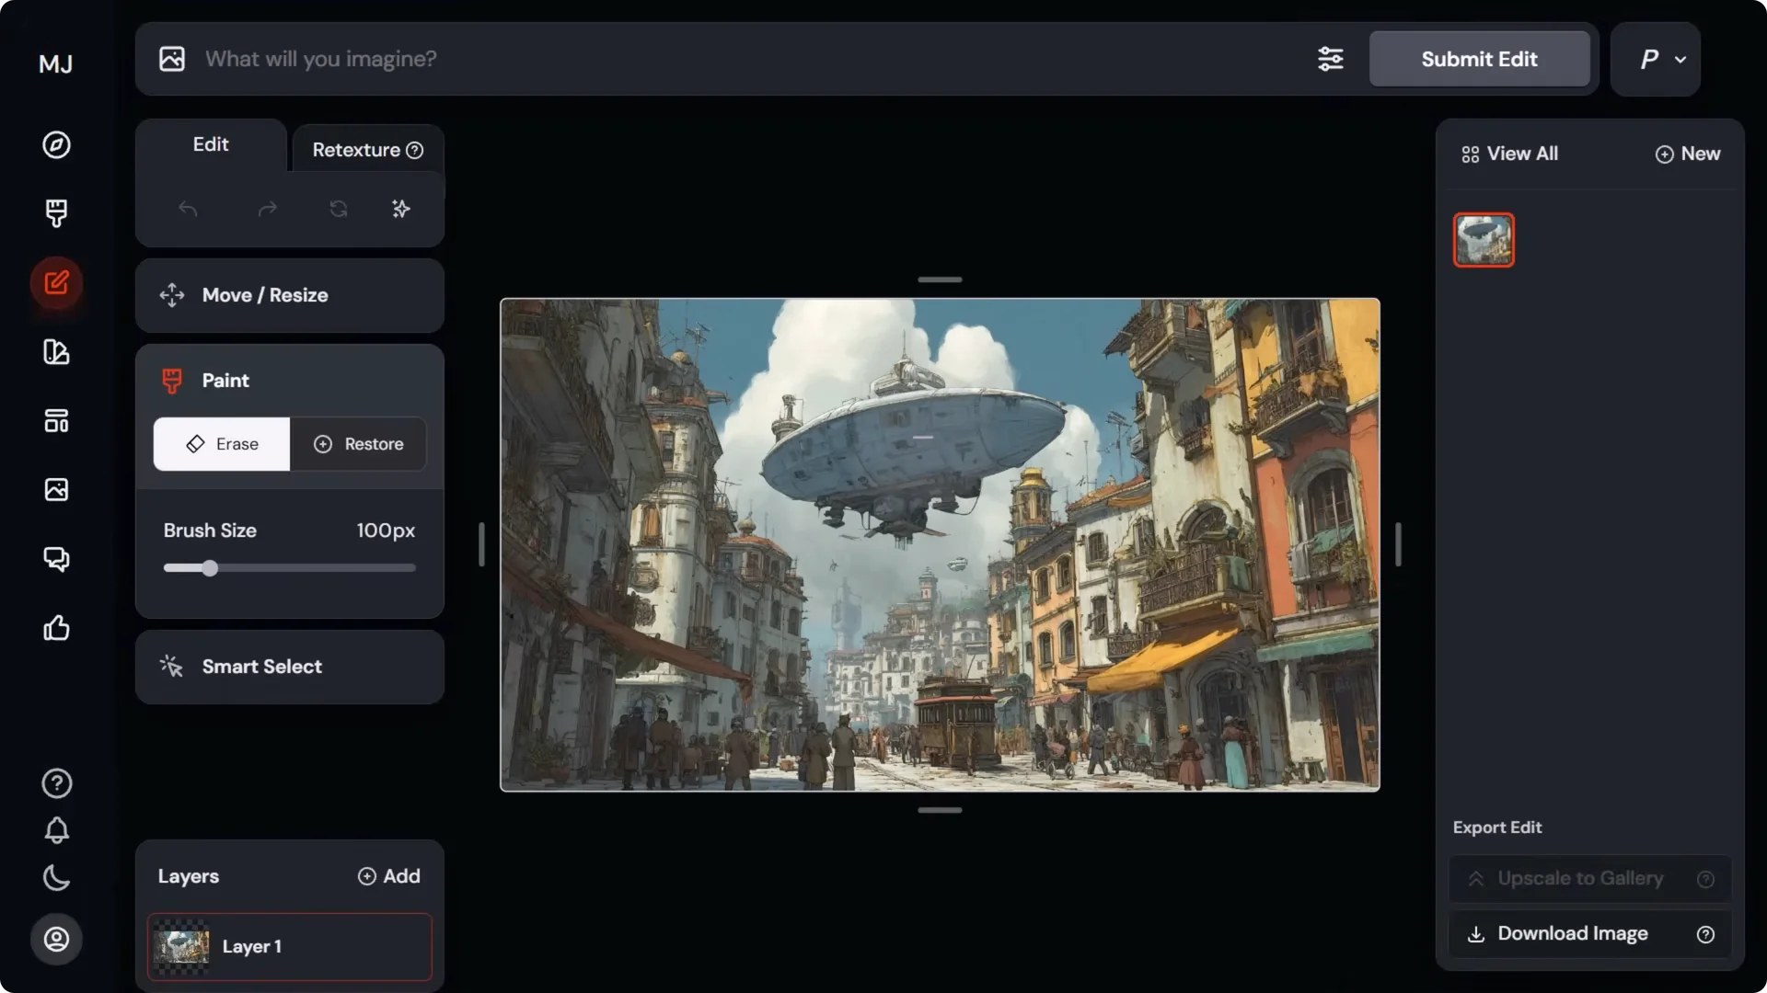The height and width of the screenshot is (993, 1767).
Task: Adjust the Brush Size slider
Action: (209, 568)
